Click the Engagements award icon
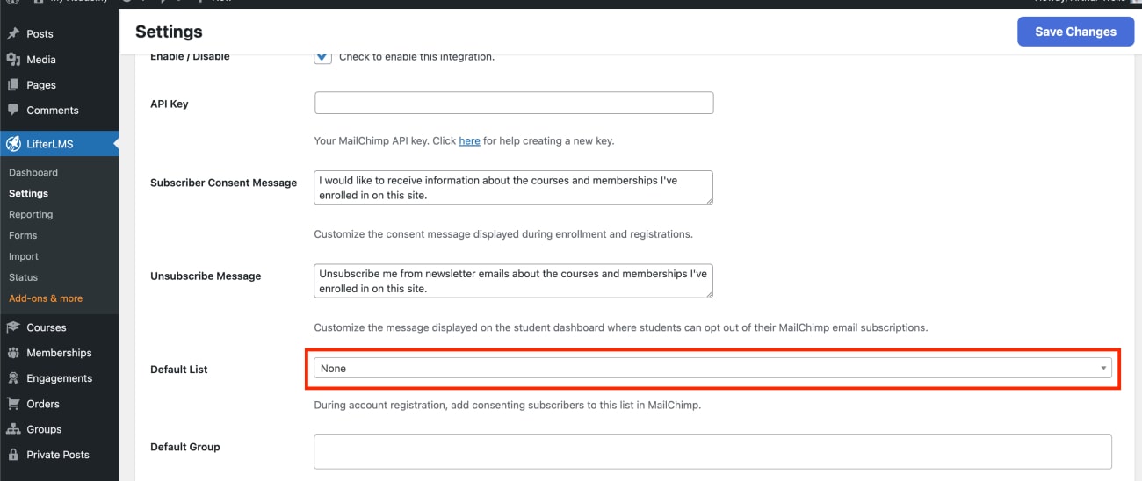 [x=13, y=378]
